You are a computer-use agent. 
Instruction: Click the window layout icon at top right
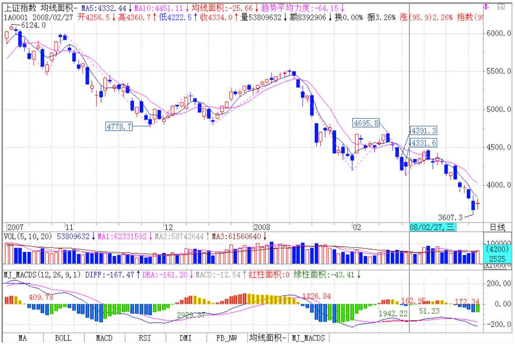[x=501, y=7]
